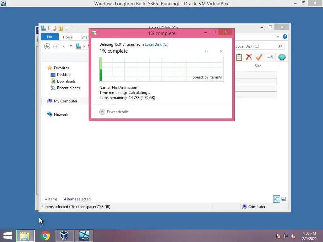Click the progress dialog title icon
The height and width of the screenshot is (242, 323).
click(x=94, y=33)
